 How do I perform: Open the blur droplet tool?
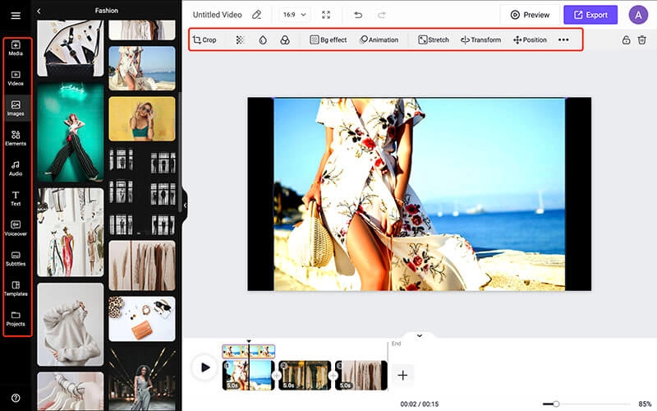point(263,39)
